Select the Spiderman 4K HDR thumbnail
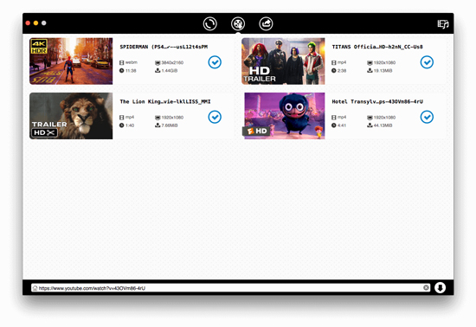Image resolution: width=476 pixels, height=327 pixels. coord(71,61)
